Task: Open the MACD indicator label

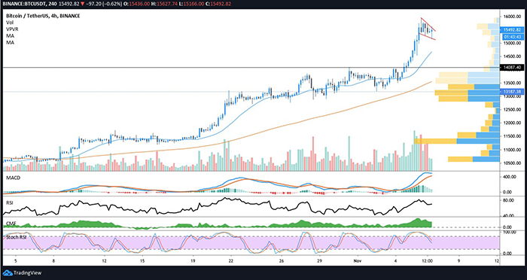Action: 13,178
